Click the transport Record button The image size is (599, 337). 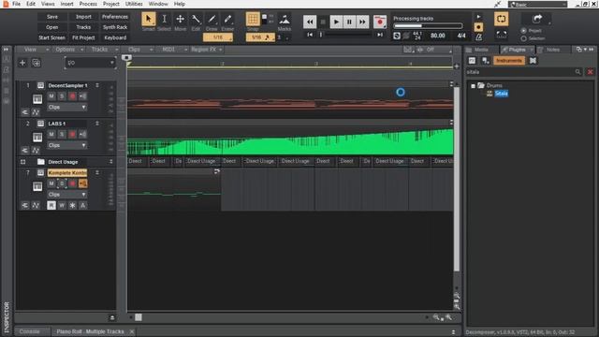click(380, 22)
